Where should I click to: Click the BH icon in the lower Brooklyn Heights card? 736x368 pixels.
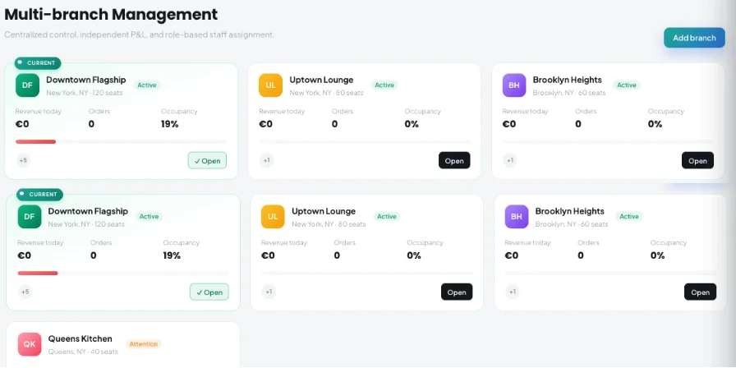pyautogui.click(x=517, y=216)
